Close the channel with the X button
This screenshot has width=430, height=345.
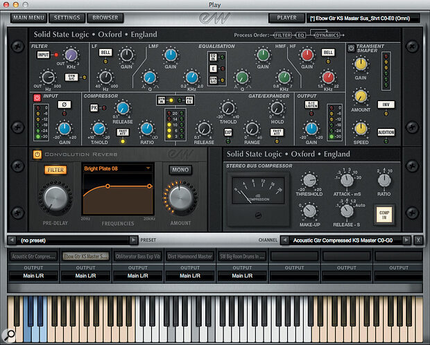click(x=418, y=240)
